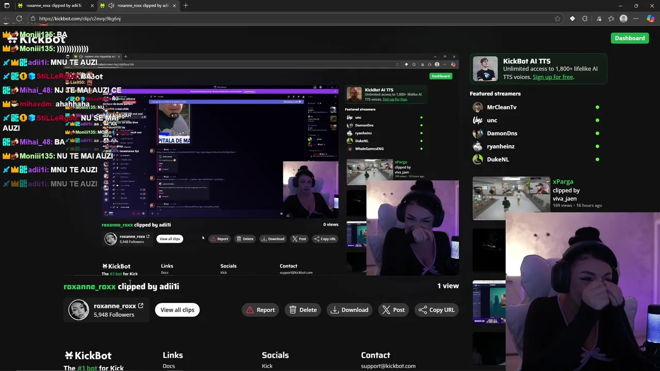This screenshot has width=660, height=371.
Task: Open the Kick socials footer link
Action: [267, 366]
